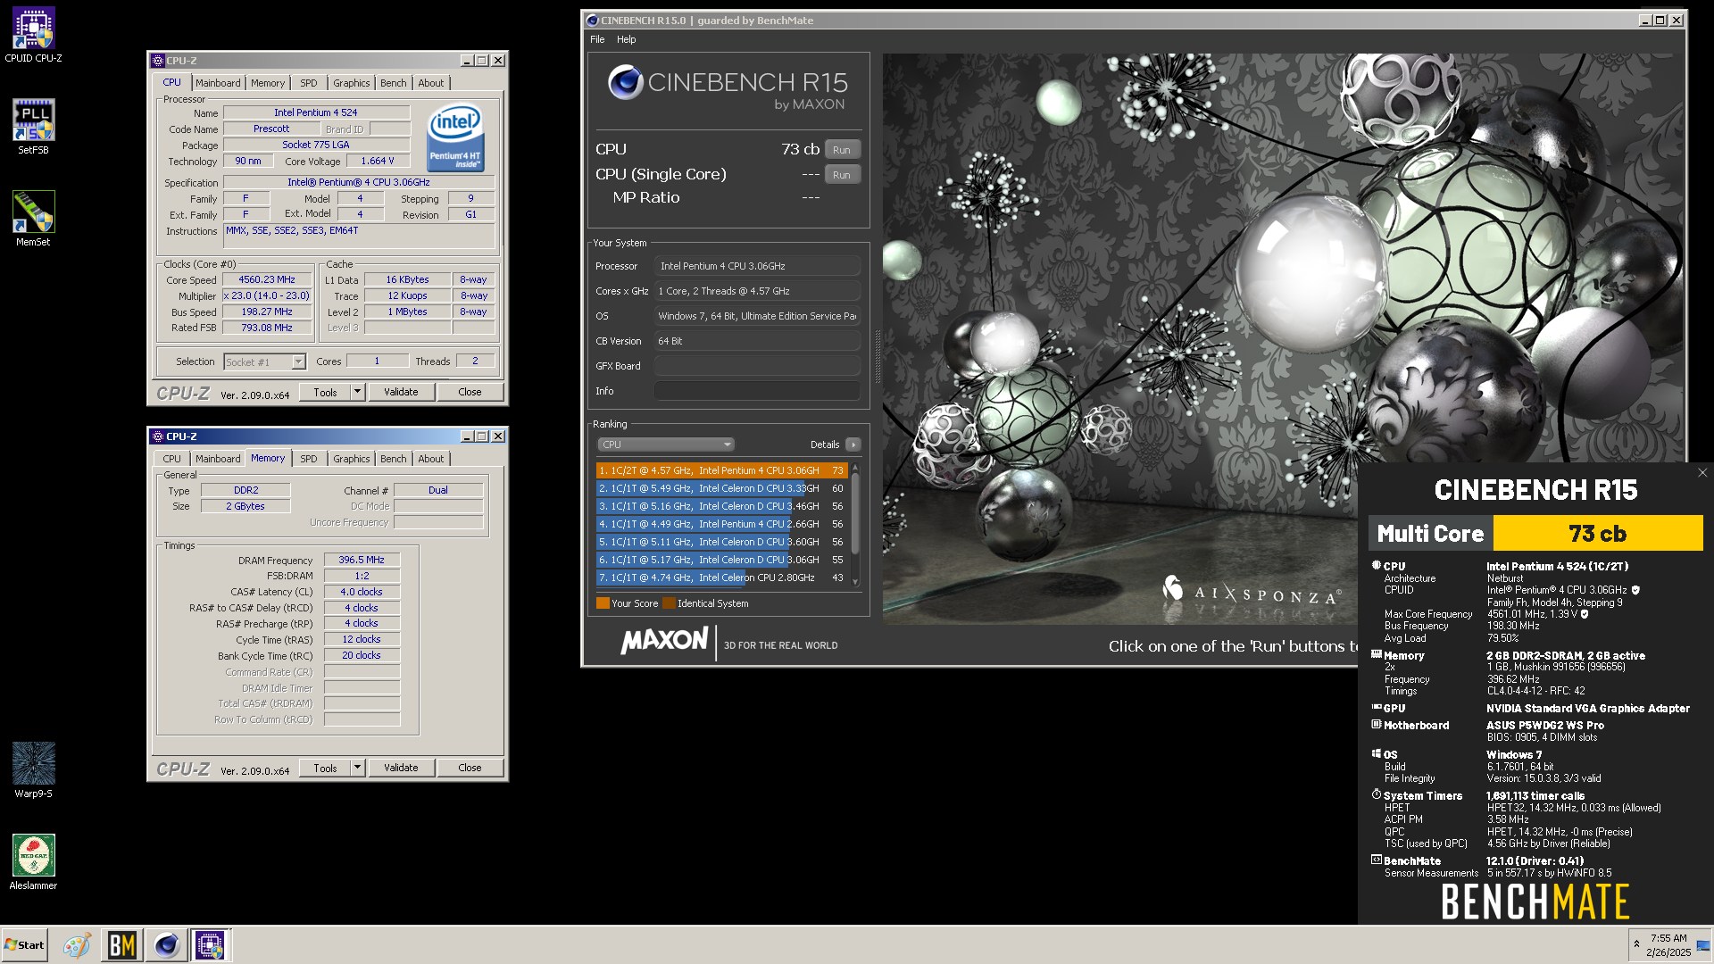Expand Tools dropdown arrow in Memory CPU-Z
The width and height of the screenshot is (1714, 964).
357,768
